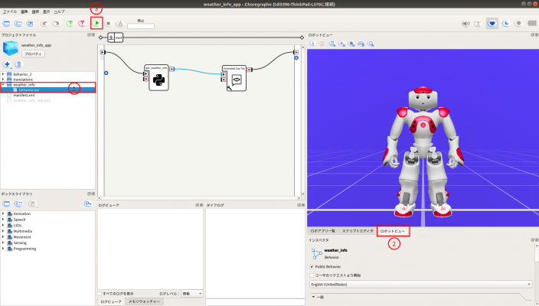This screenshot has width=539, height=306.
Task: Select manifest.xml in project files
Action: pos(24,95)
